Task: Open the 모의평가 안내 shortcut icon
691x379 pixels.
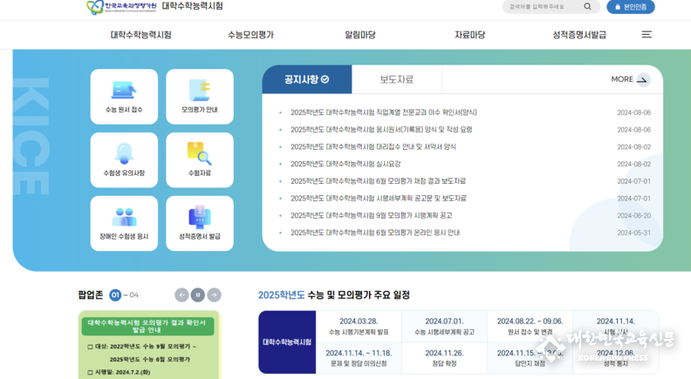Action: pos(200,97)
